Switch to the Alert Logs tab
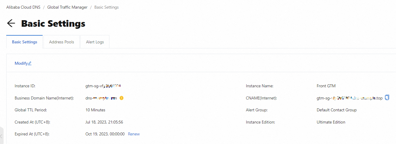 coord(95,42)
